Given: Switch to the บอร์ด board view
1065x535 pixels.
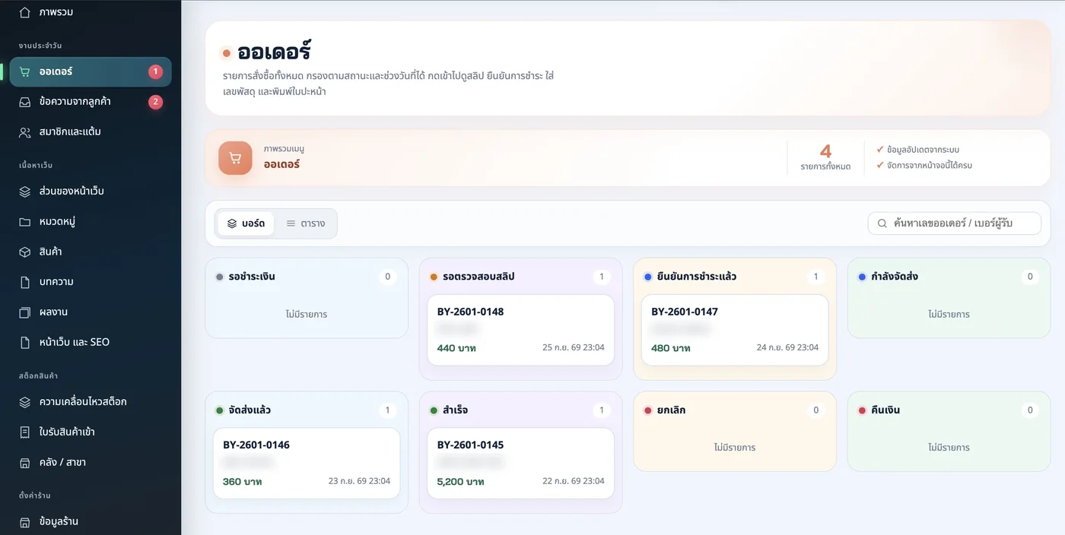Looking at the screenshot, I should [x=246, y=223].
